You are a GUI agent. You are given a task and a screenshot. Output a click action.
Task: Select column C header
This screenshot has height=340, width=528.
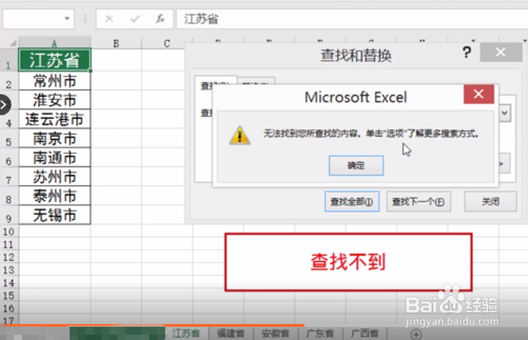167,43
